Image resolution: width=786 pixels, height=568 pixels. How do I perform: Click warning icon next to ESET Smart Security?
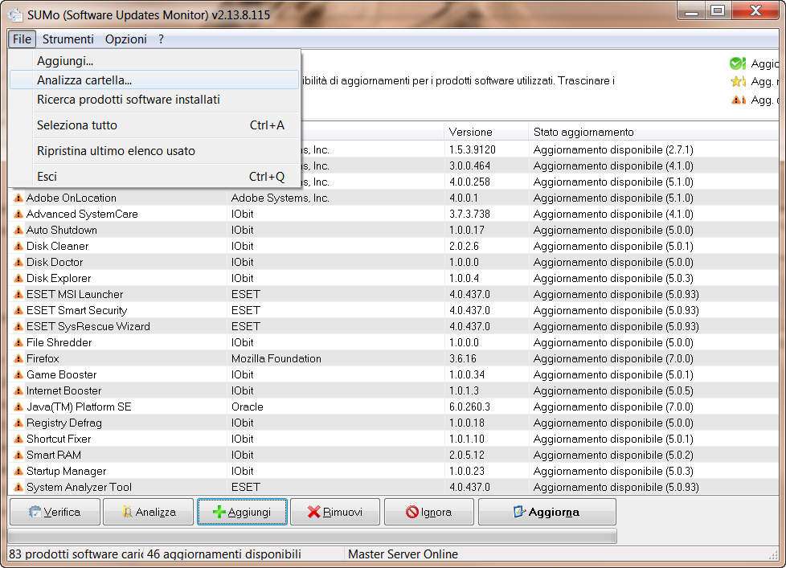pos(18,310)
